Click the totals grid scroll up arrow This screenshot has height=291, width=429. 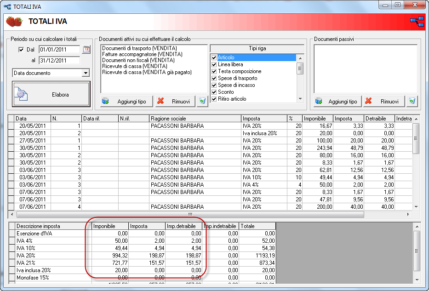pyautogui.click(x=417, y=227)
